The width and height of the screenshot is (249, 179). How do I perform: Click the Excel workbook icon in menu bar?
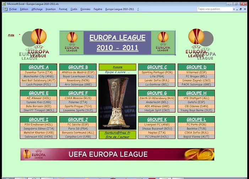[5, 9]
